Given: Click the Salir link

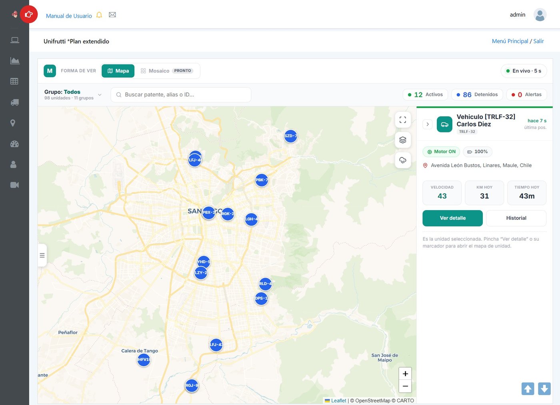Looking at the screenshot, I should (538, 41).
